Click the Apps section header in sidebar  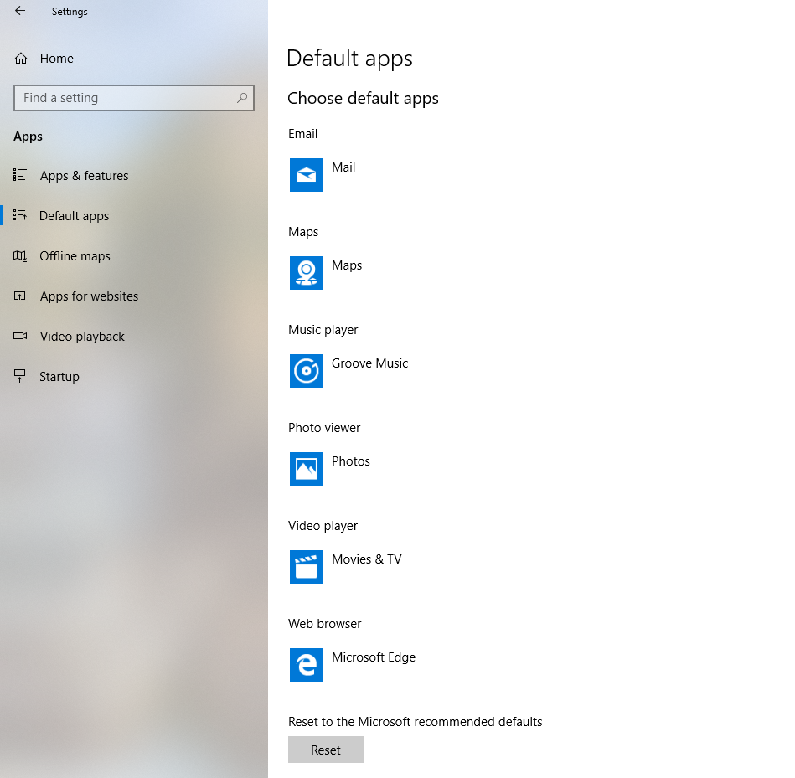[28, 137]
